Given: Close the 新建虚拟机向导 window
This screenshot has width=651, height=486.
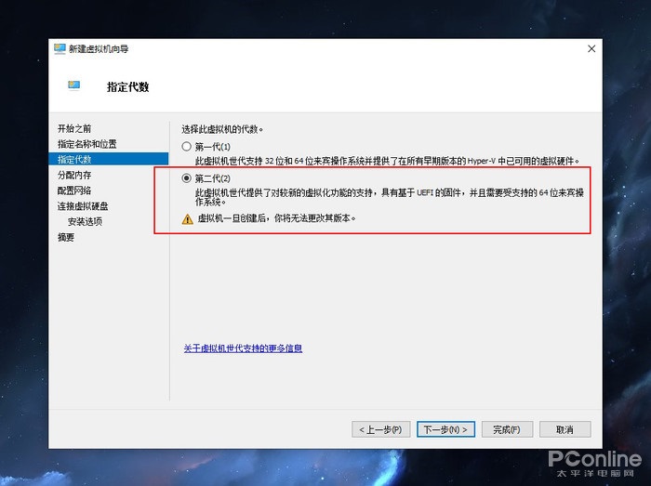Looking at the screenshot, I should click(x=591, y=49).
